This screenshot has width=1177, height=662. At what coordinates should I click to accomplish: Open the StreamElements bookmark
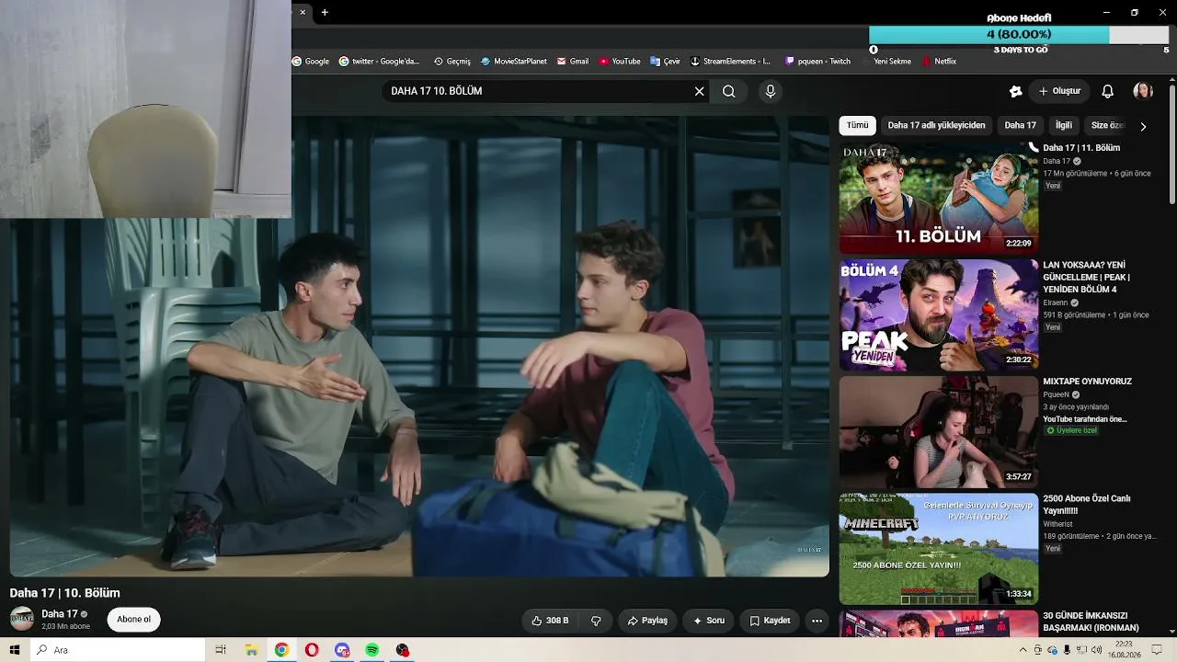pyautogui.click(x=730, y=62)
